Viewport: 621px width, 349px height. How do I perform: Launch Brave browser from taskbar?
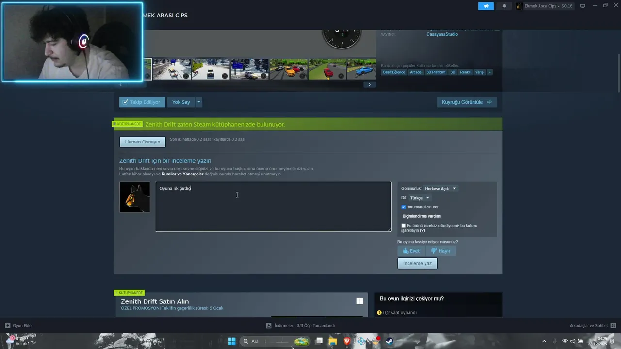(347, 341)
